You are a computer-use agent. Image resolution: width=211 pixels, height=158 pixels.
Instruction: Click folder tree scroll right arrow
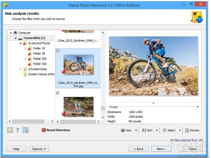tap(53, 121)
